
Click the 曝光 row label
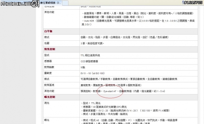pos(47,120)
